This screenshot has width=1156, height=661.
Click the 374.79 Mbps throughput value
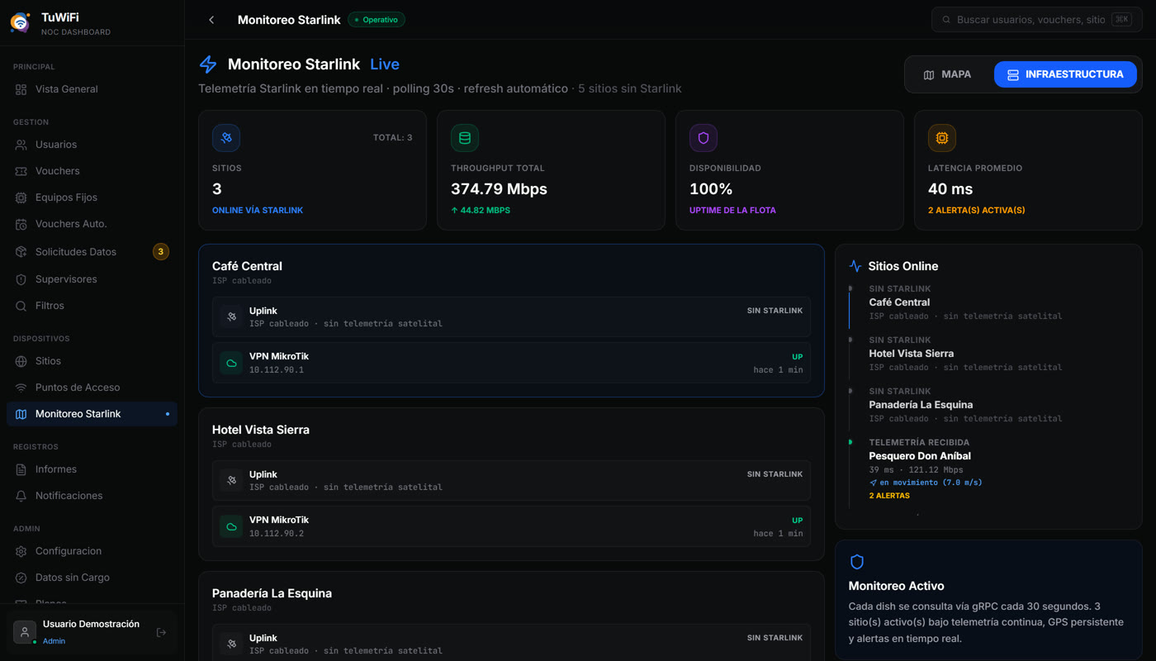(x=499, y=189)
